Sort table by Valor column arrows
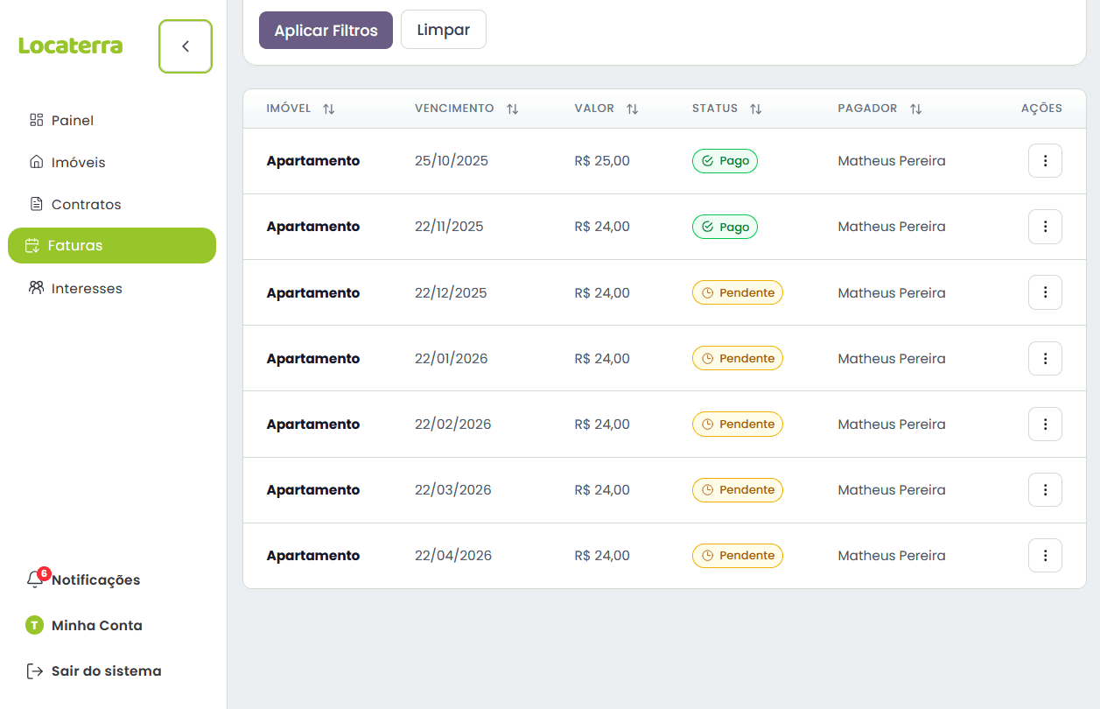Viewport: 1100px width, 709px height. point(632,109)
